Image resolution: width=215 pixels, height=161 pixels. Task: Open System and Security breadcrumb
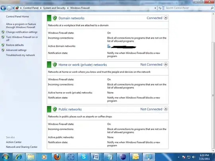pyautogui.click(x=54, y=8)
